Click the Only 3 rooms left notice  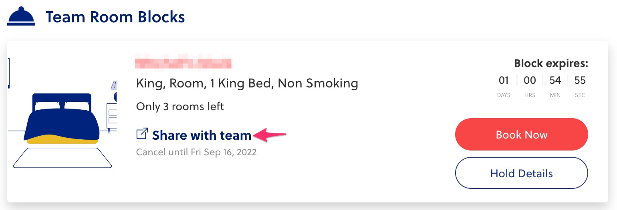point(180,107)
